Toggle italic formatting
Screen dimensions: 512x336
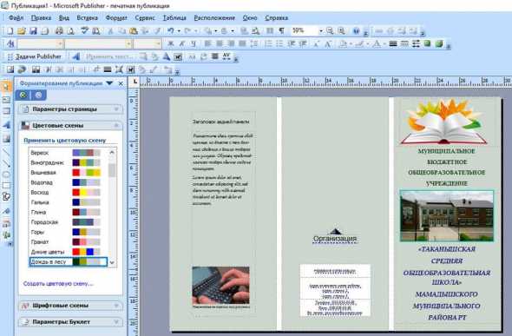(x=182, y=43)
